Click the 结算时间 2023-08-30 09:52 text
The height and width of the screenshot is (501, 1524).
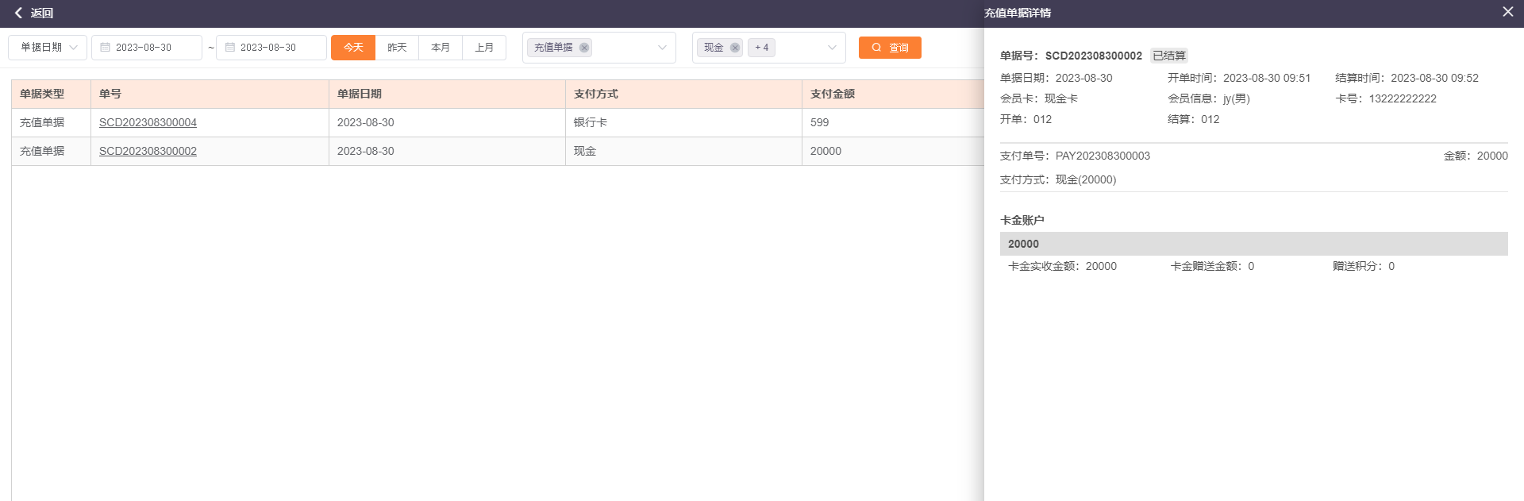pyautogui.click(x=1407, y=78)
